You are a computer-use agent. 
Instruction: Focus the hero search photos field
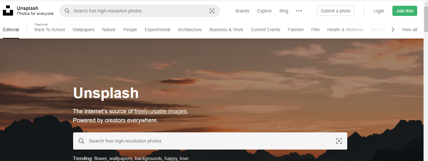pyautogui.click(x=210, y=141)
